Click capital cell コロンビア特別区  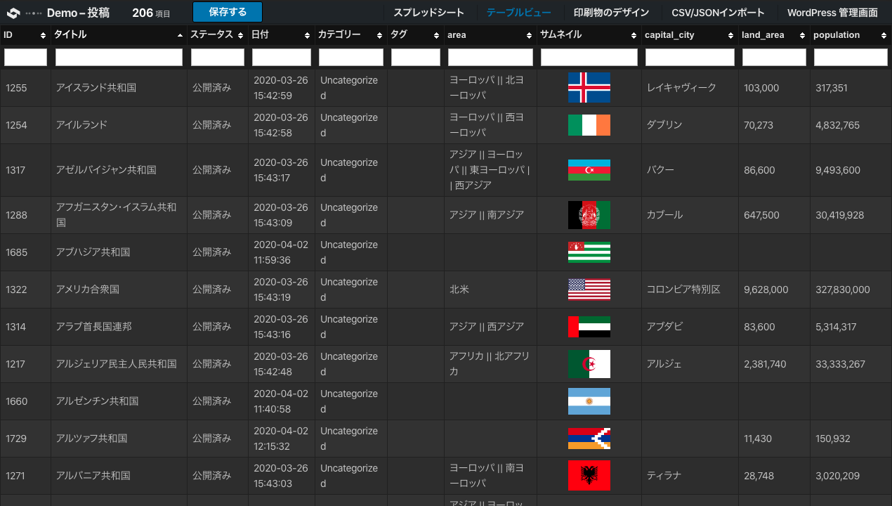[x=683, y=290]
